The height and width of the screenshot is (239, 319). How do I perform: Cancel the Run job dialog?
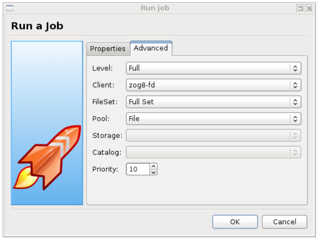284,222
